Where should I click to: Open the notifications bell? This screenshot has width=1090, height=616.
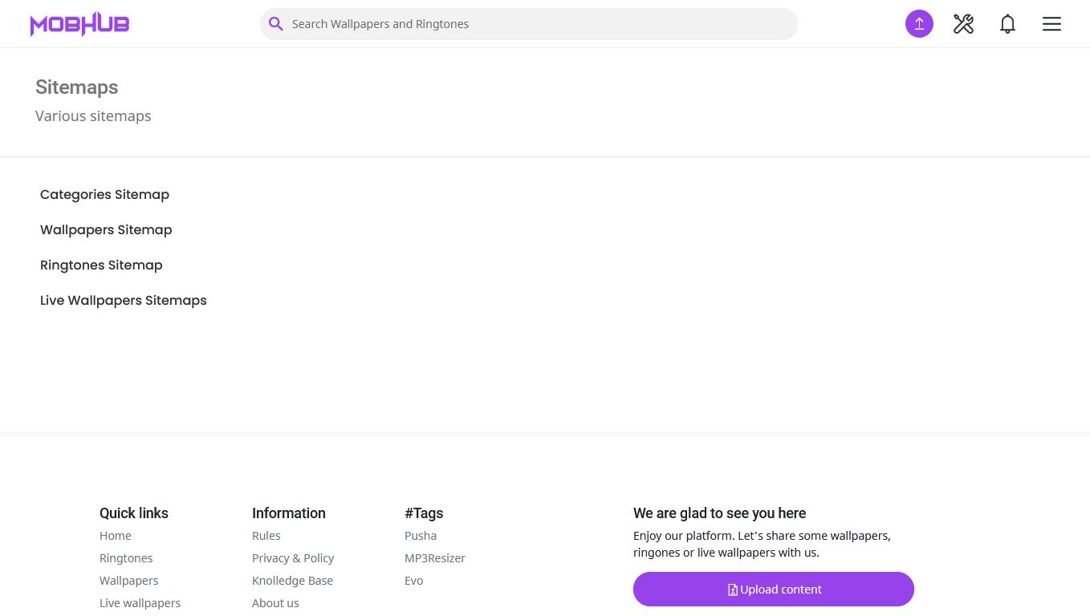(1007, 24)
